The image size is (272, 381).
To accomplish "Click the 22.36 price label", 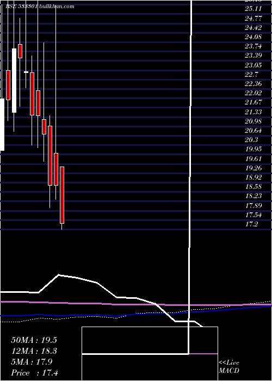I will 253,84.
